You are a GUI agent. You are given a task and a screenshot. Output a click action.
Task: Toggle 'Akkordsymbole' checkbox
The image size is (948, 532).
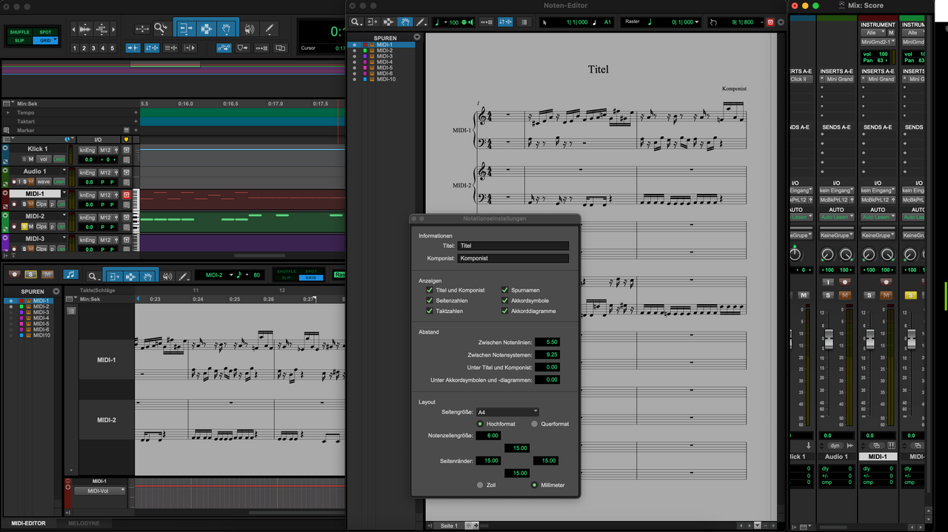click(505, 300)
